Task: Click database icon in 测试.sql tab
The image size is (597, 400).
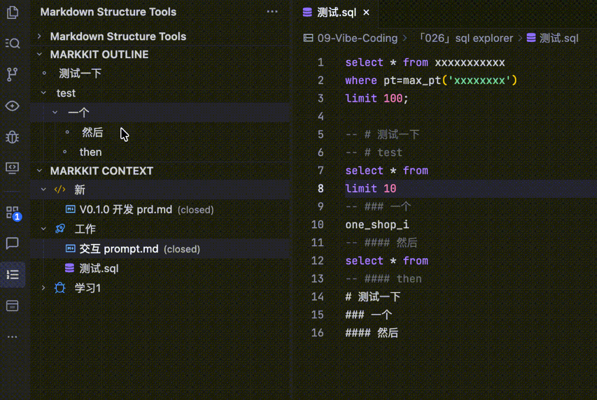Action: tap(307, 12)
